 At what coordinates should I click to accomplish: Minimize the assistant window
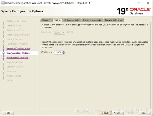click(x=130, y=3)
